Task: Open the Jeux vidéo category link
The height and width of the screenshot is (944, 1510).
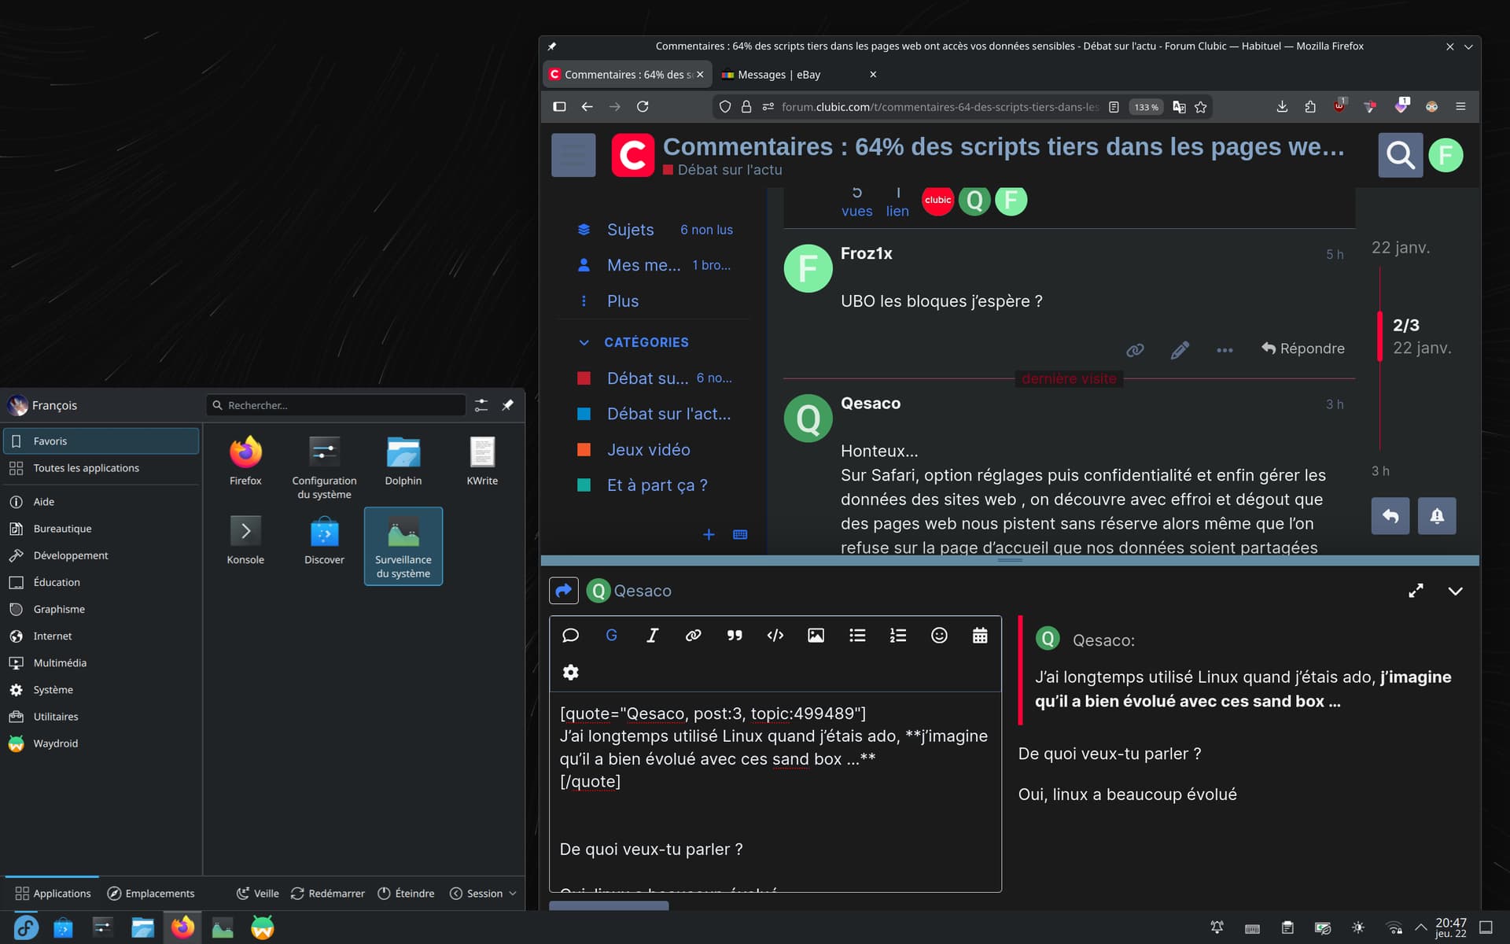Action: click(x=648, y=450)
